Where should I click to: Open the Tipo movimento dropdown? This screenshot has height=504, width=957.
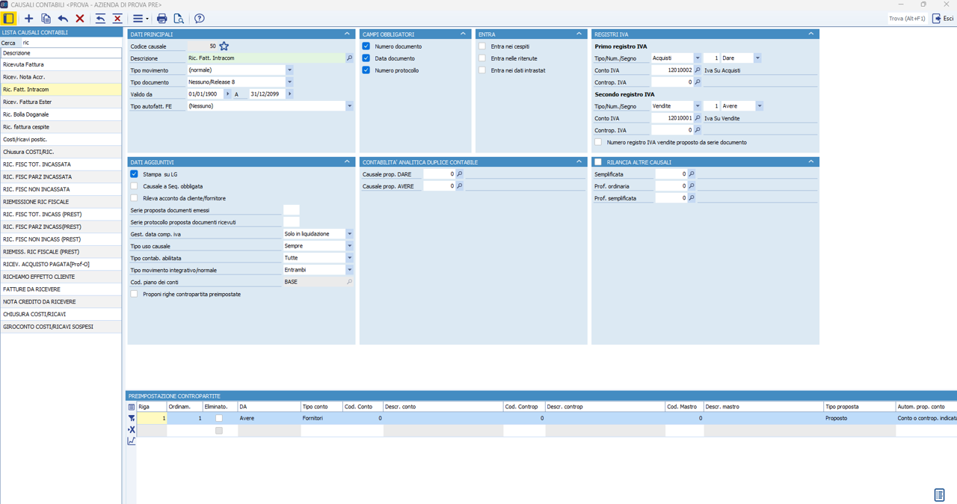pyautogui.click(x=289, y=70)
